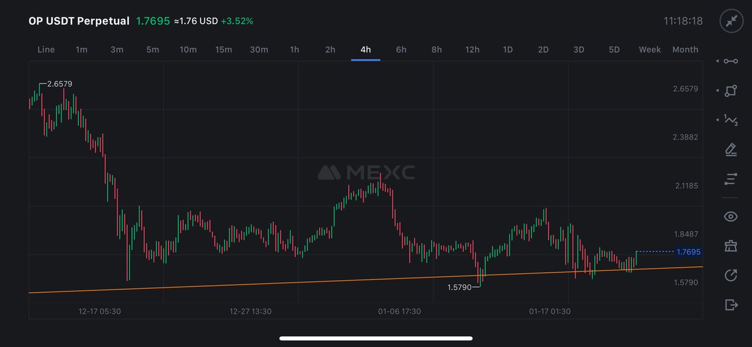This screenshot has width=752, height=347.
Task: Tap the iOS home indicator bar
Action: point(376,339)
